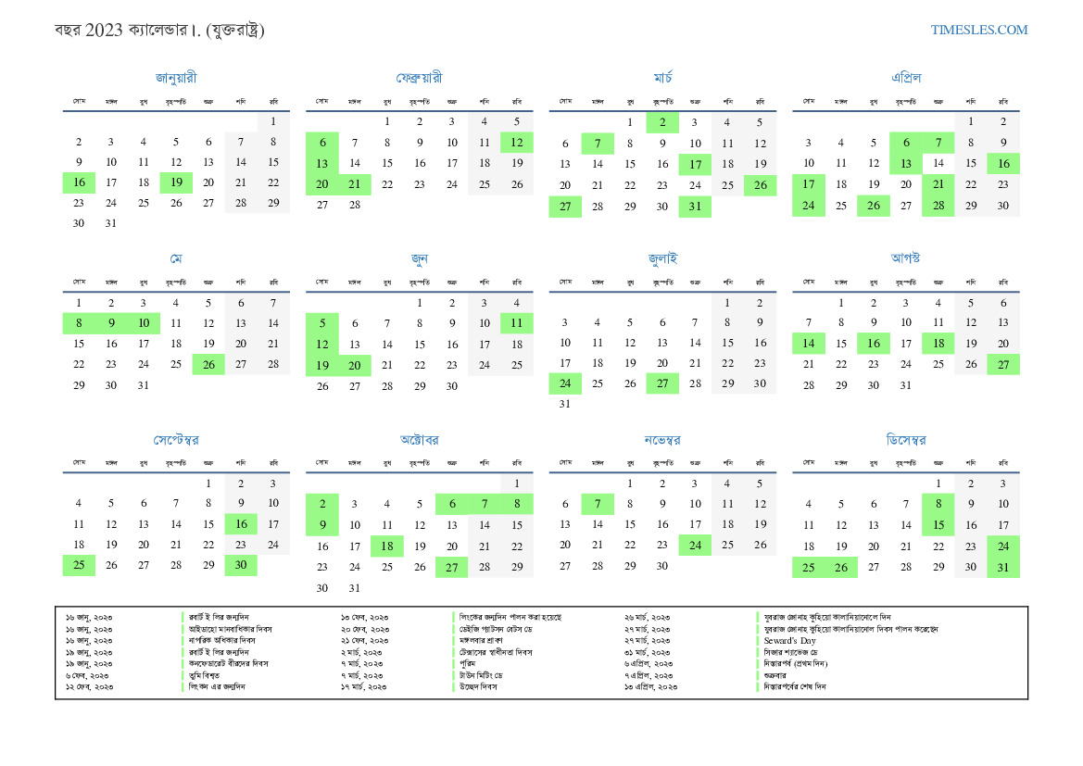Select highlighted 7 in April calendar
Viewport: 1083px width, 766px height.
[x=938, y=143]
